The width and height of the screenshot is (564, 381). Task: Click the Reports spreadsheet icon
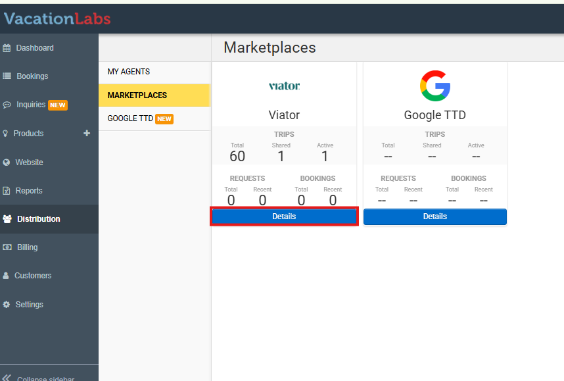[x=7, y=191]
